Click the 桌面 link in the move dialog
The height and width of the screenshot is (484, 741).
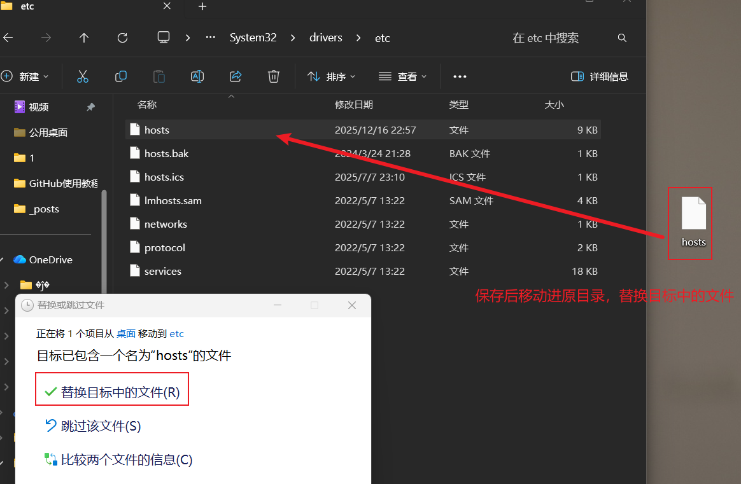pos(126,333)
